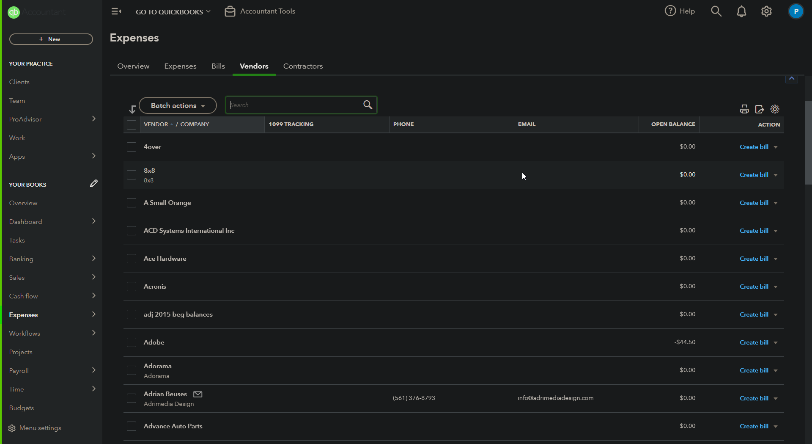Click the Adobe balance -$44.50

tap(685, 342)
